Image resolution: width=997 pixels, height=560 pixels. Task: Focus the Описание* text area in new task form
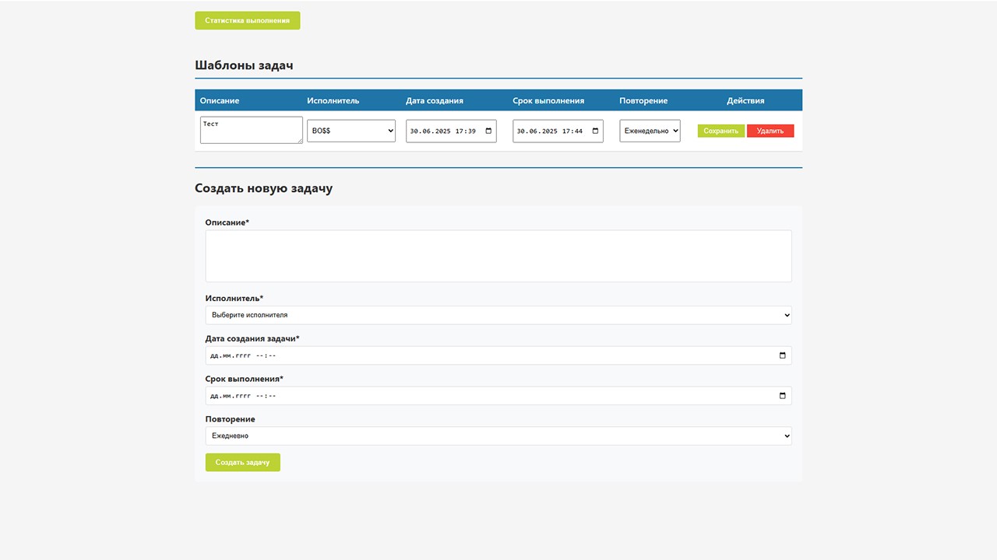tap(498, 256)
